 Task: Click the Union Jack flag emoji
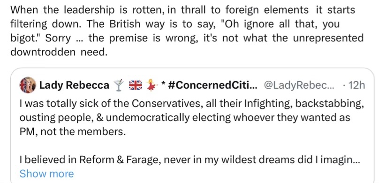[x=136, y=85]
